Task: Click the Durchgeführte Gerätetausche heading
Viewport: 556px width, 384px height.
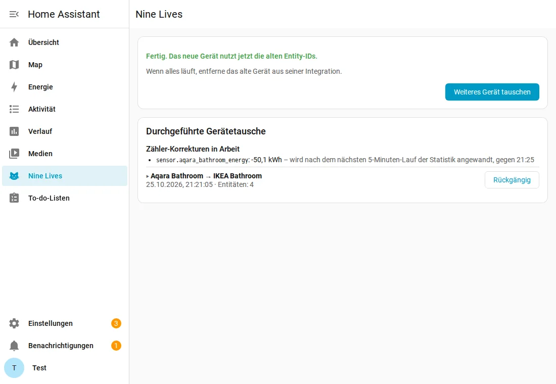Action: coord(206,131)
